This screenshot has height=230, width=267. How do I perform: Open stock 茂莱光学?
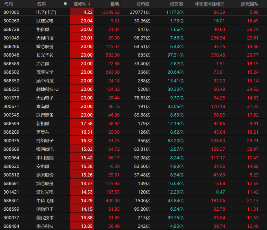pyautogui.click(x=45, y=72)
